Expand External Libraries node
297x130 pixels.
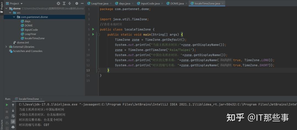[6, 47]
